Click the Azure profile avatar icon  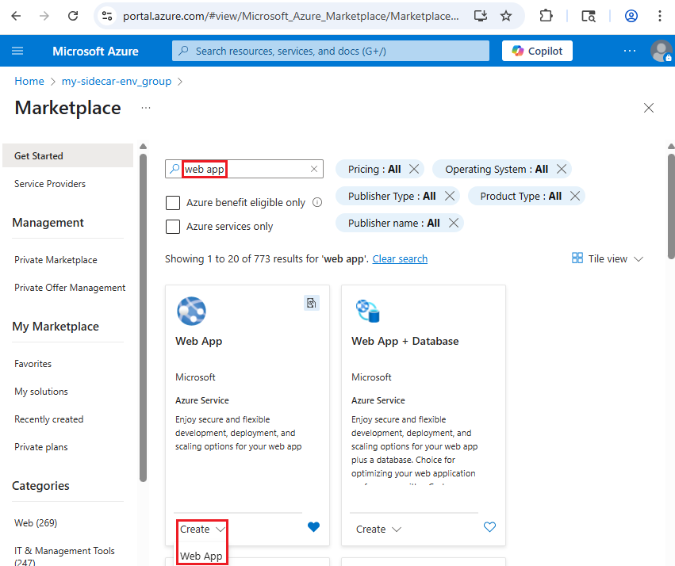point(662,51)
